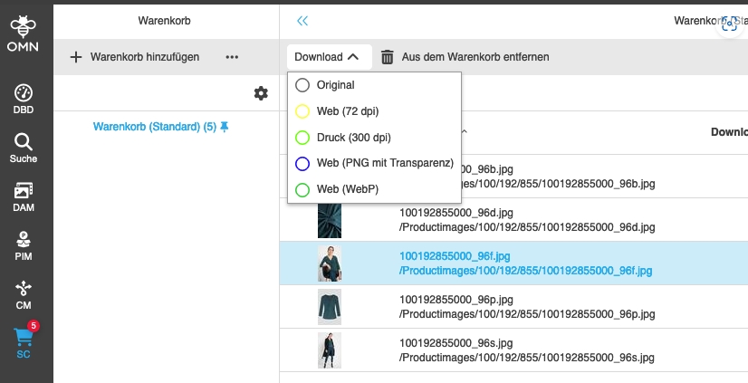Open the SC shopping cart icon
This screenshot has height=383, width=748.
24,343
